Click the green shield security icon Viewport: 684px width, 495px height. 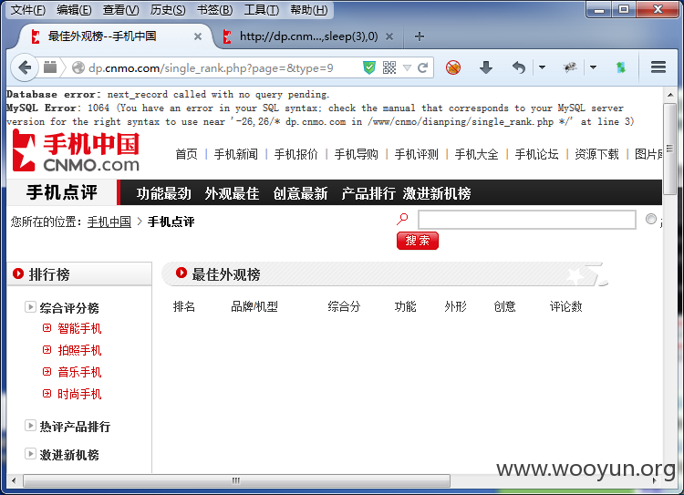369,67
